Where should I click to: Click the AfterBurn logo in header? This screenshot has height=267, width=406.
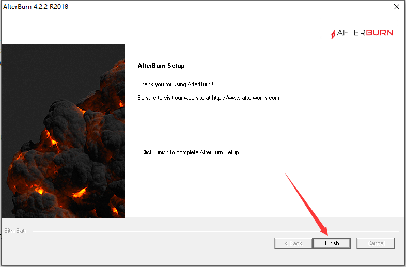[362, 33]
